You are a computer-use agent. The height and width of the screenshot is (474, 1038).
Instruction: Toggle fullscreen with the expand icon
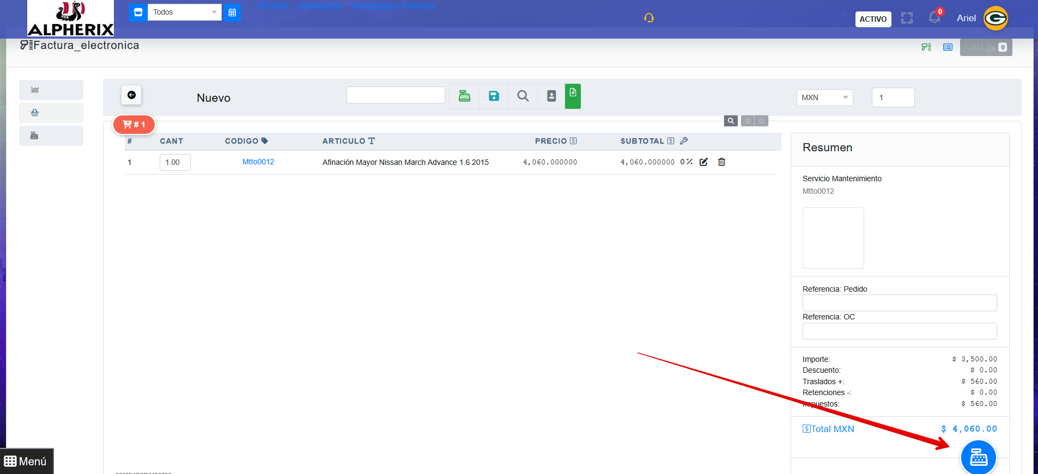pos(907,19)
